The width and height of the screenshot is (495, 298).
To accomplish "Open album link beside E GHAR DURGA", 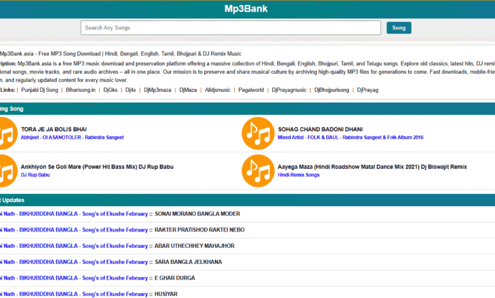I will (x=74, y=278).
